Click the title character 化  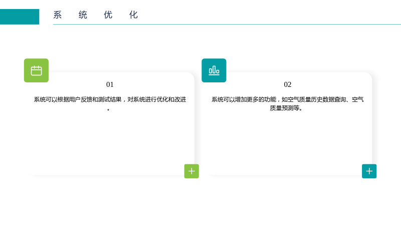tap(133, 15)
